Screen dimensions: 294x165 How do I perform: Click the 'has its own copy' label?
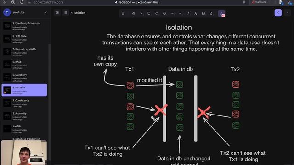click(105, 61)
